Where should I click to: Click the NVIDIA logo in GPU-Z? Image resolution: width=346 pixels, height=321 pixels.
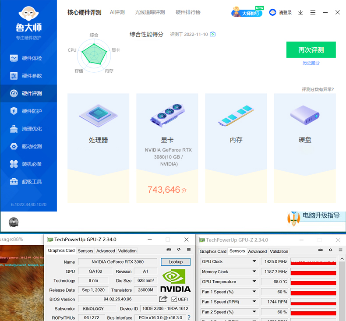[x=176, y=281]
